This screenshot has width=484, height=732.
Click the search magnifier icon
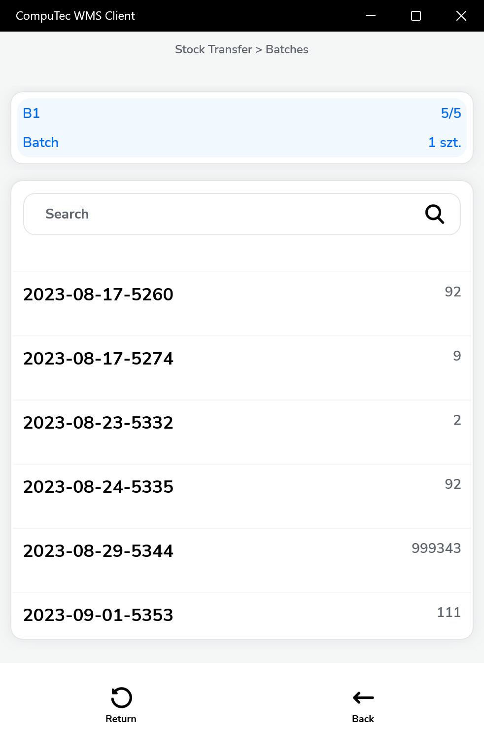point(434,214)
